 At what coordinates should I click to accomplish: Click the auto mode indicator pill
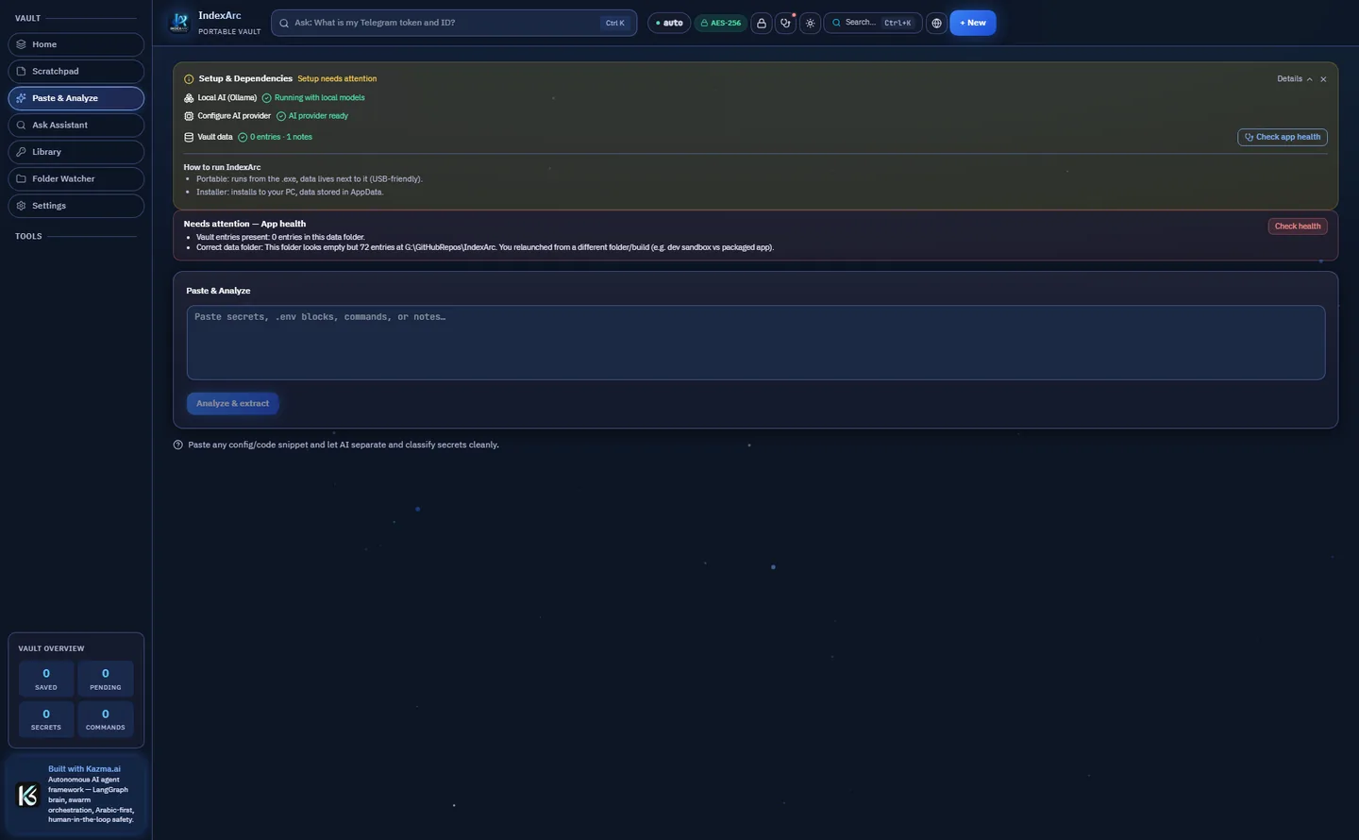pos(669,23)
